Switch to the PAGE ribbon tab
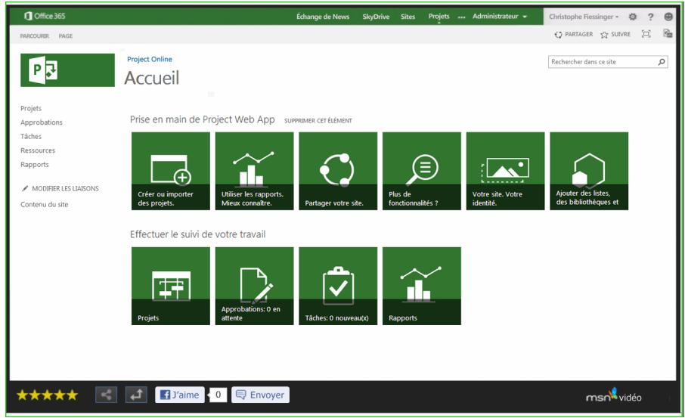This screenshot has width=685, height=418. [66, 36]
